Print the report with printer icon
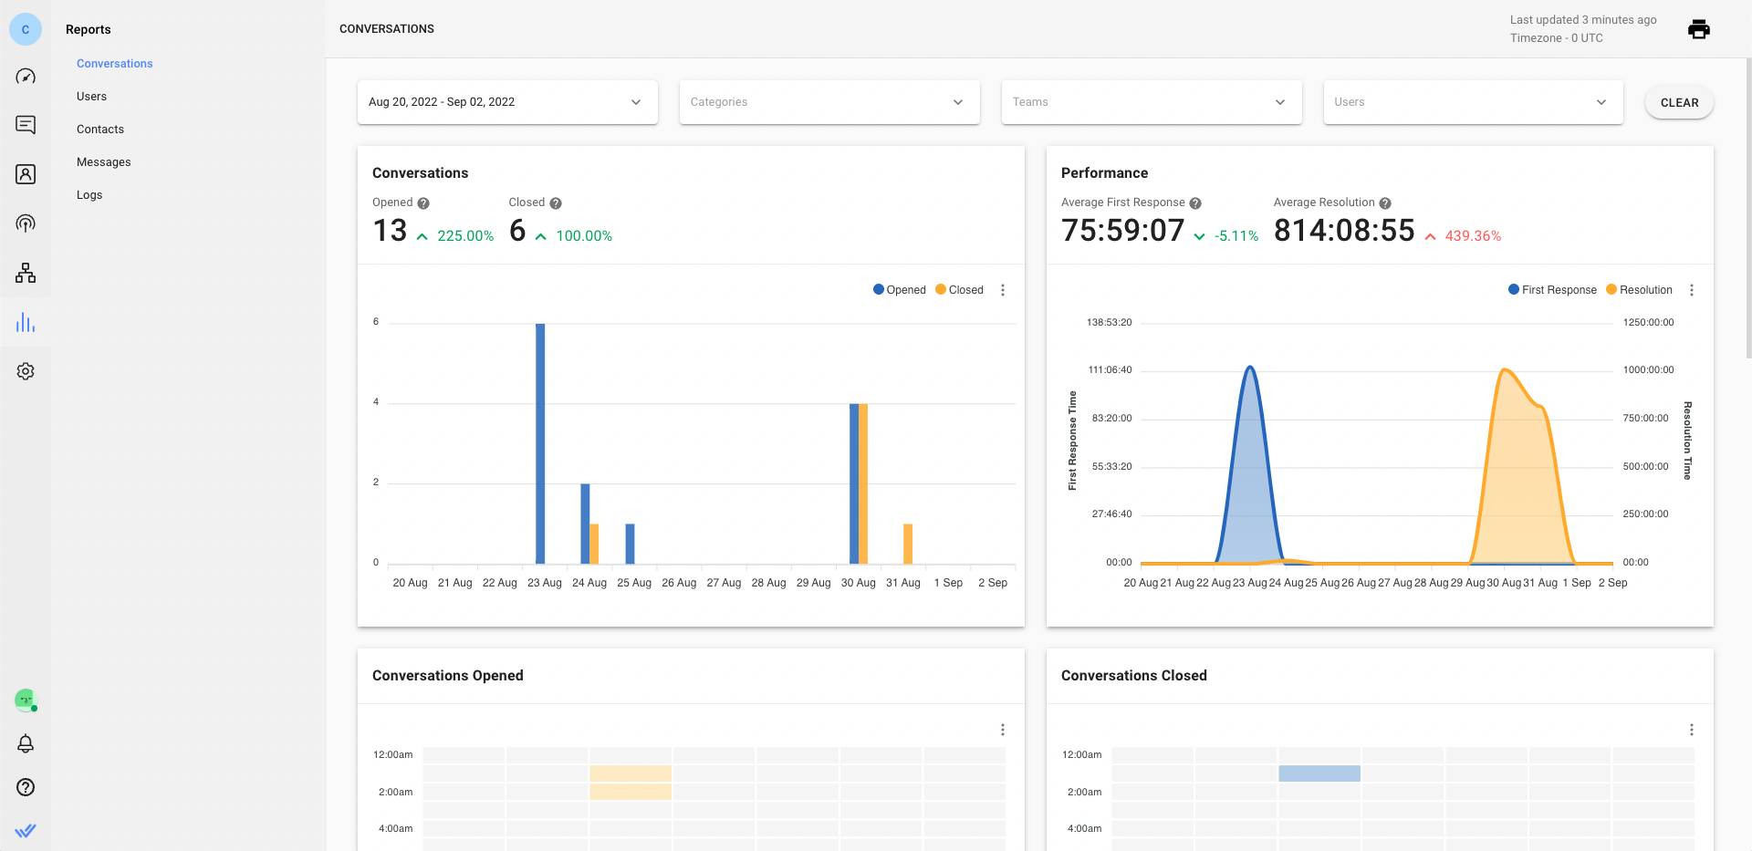This screenshot has height=851, width=1752. (x=1698, y=29)
